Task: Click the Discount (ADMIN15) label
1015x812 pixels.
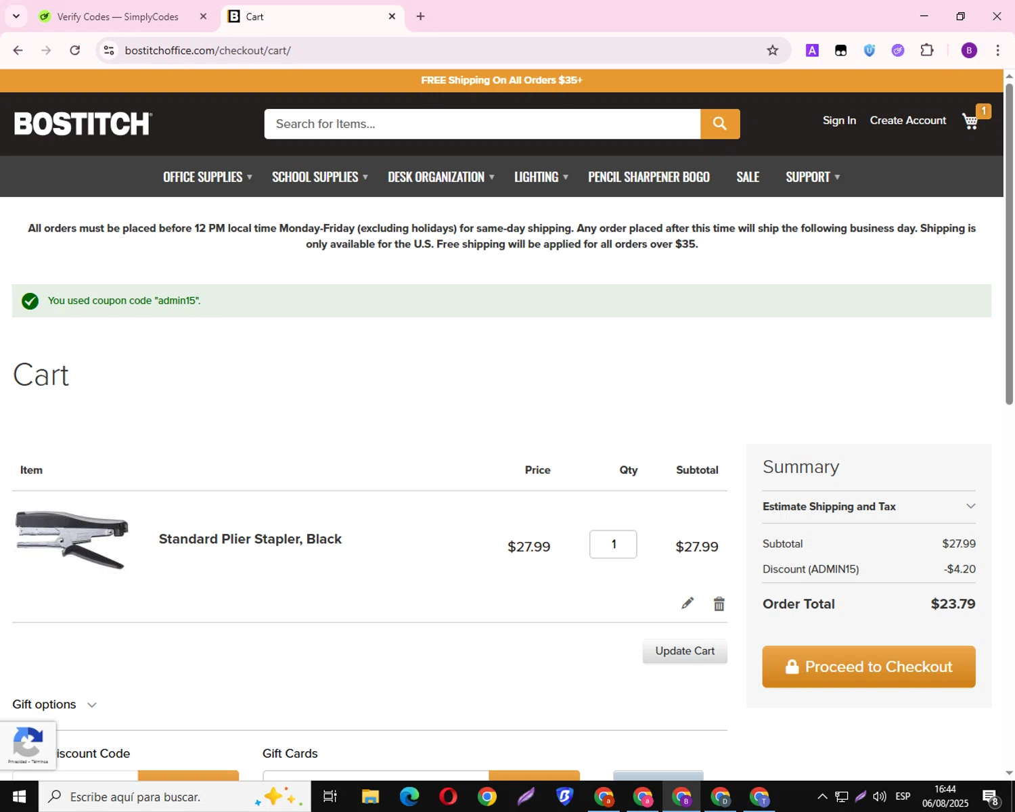Action: [811, 569]
